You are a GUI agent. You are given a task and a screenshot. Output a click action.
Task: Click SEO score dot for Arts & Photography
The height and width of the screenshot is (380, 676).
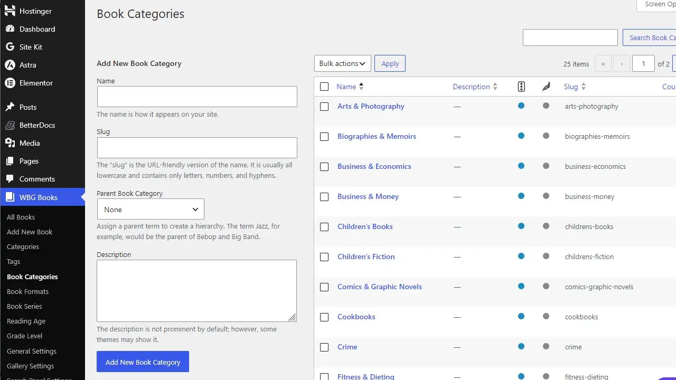[521, 106]
